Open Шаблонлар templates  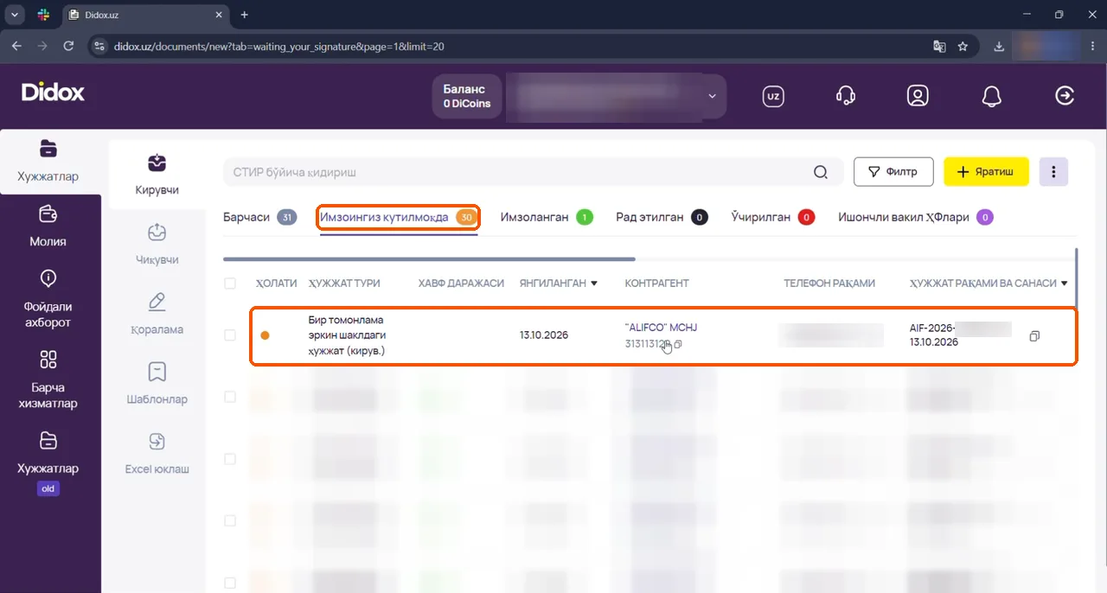tap(157, 384)
